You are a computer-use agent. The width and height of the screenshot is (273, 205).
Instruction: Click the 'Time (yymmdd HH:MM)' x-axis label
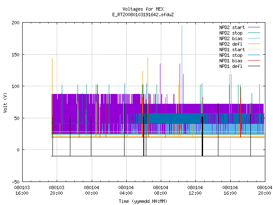click(x=143, y=201)
